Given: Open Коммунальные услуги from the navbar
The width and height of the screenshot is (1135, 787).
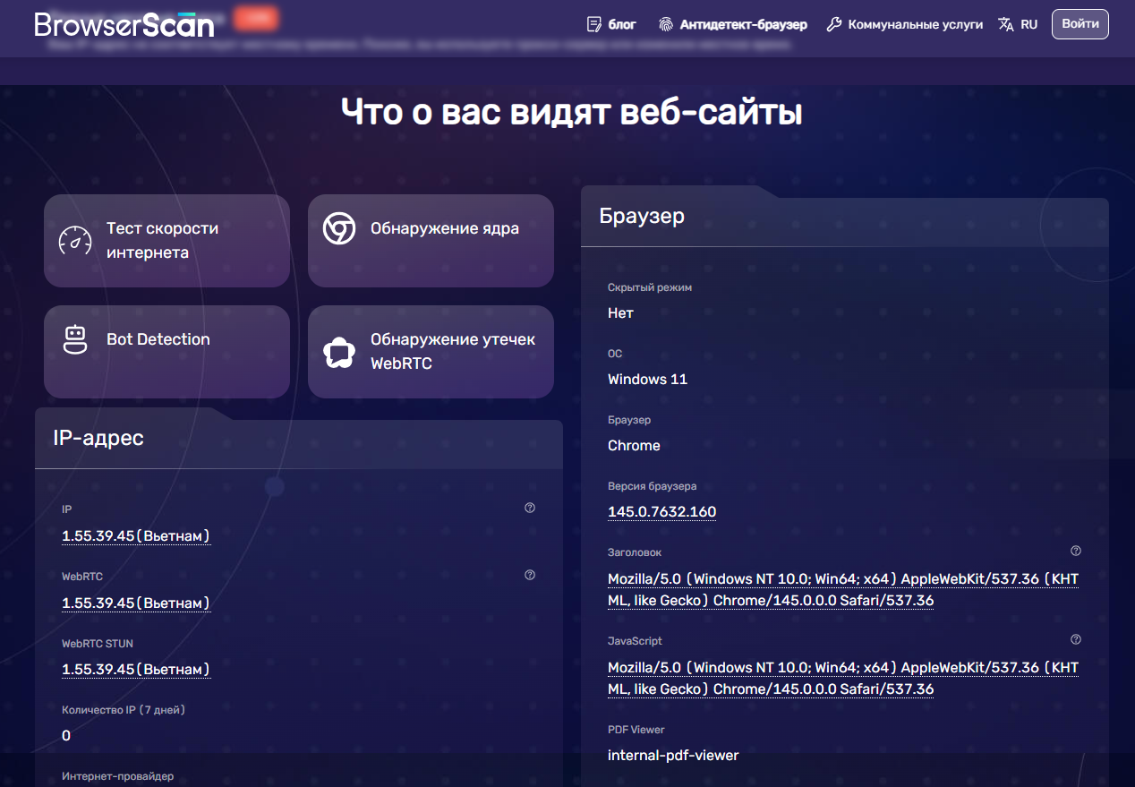Looking at the screenshot, I should pos(914,24).
